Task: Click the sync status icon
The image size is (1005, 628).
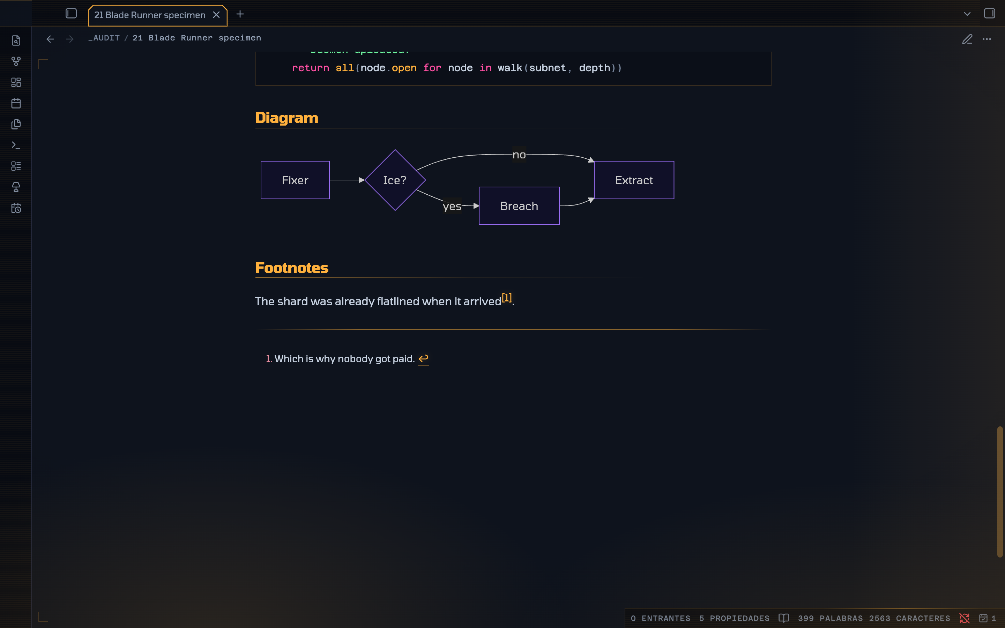Action: pos(964,619)
